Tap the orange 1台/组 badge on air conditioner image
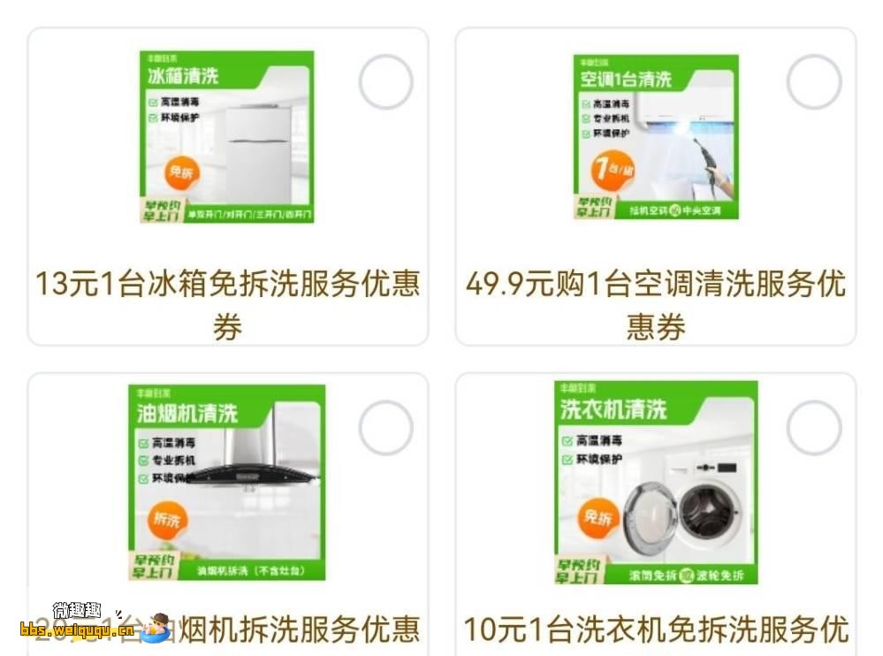Image resolution: width=883 pixels, height=656 pixels. pyautogui.click(x=613, y=170)
